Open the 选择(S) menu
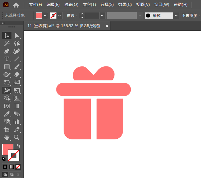 click(107, 5)
